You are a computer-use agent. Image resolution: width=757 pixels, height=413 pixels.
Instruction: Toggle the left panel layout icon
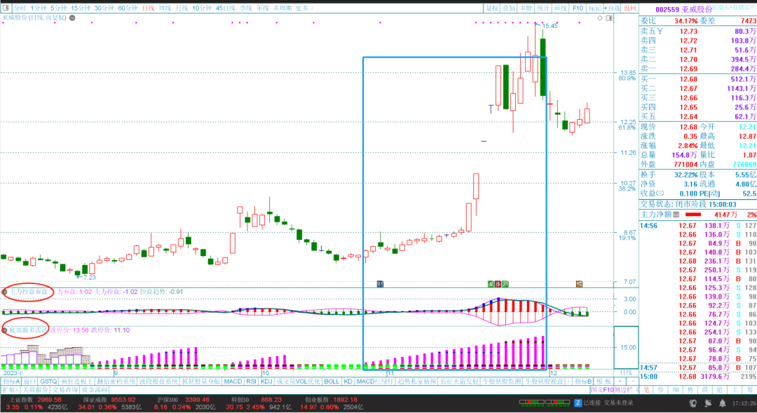pos(6,8)
